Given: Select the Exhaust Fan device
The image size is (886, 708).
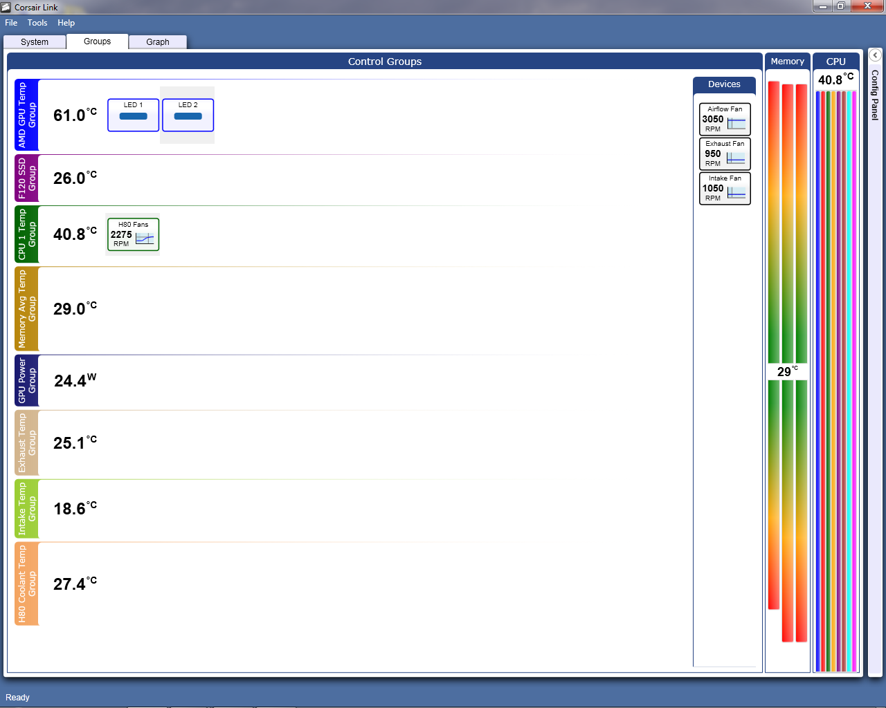Looking at the screenshot, I should tap(725, 153).
